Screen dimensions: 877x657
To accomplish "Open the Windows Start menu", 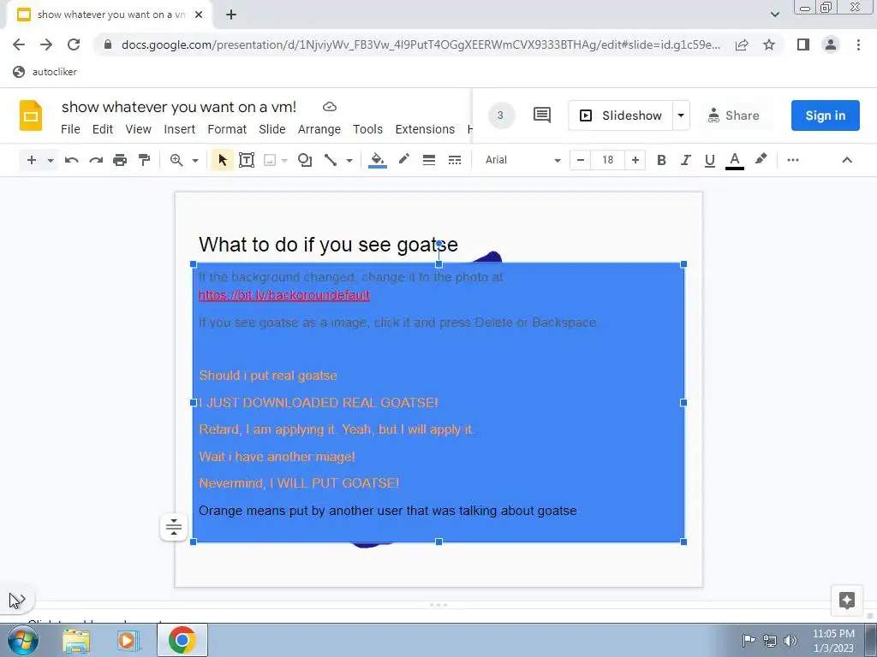I will coord(22,640).
